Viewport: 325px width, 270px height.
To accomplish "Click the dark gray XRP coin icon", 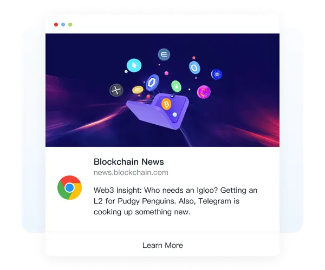I will click(x=116, y=90).
